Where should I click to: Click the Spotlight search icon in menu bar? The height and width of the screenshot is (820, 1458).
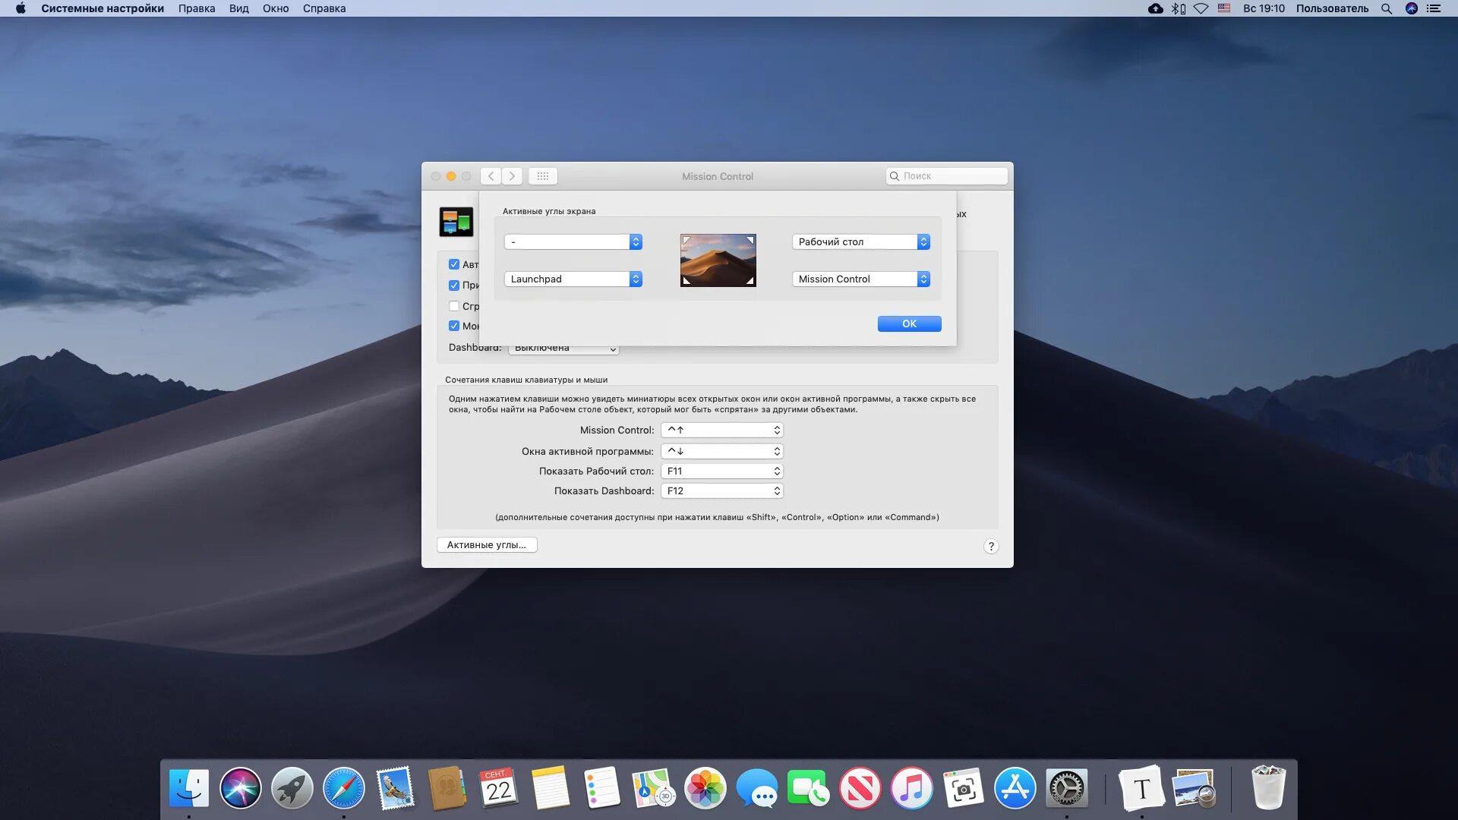1386,8
